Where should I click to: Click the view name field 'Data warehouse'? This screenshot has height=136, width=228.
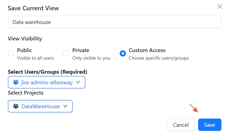pos(115,22)
